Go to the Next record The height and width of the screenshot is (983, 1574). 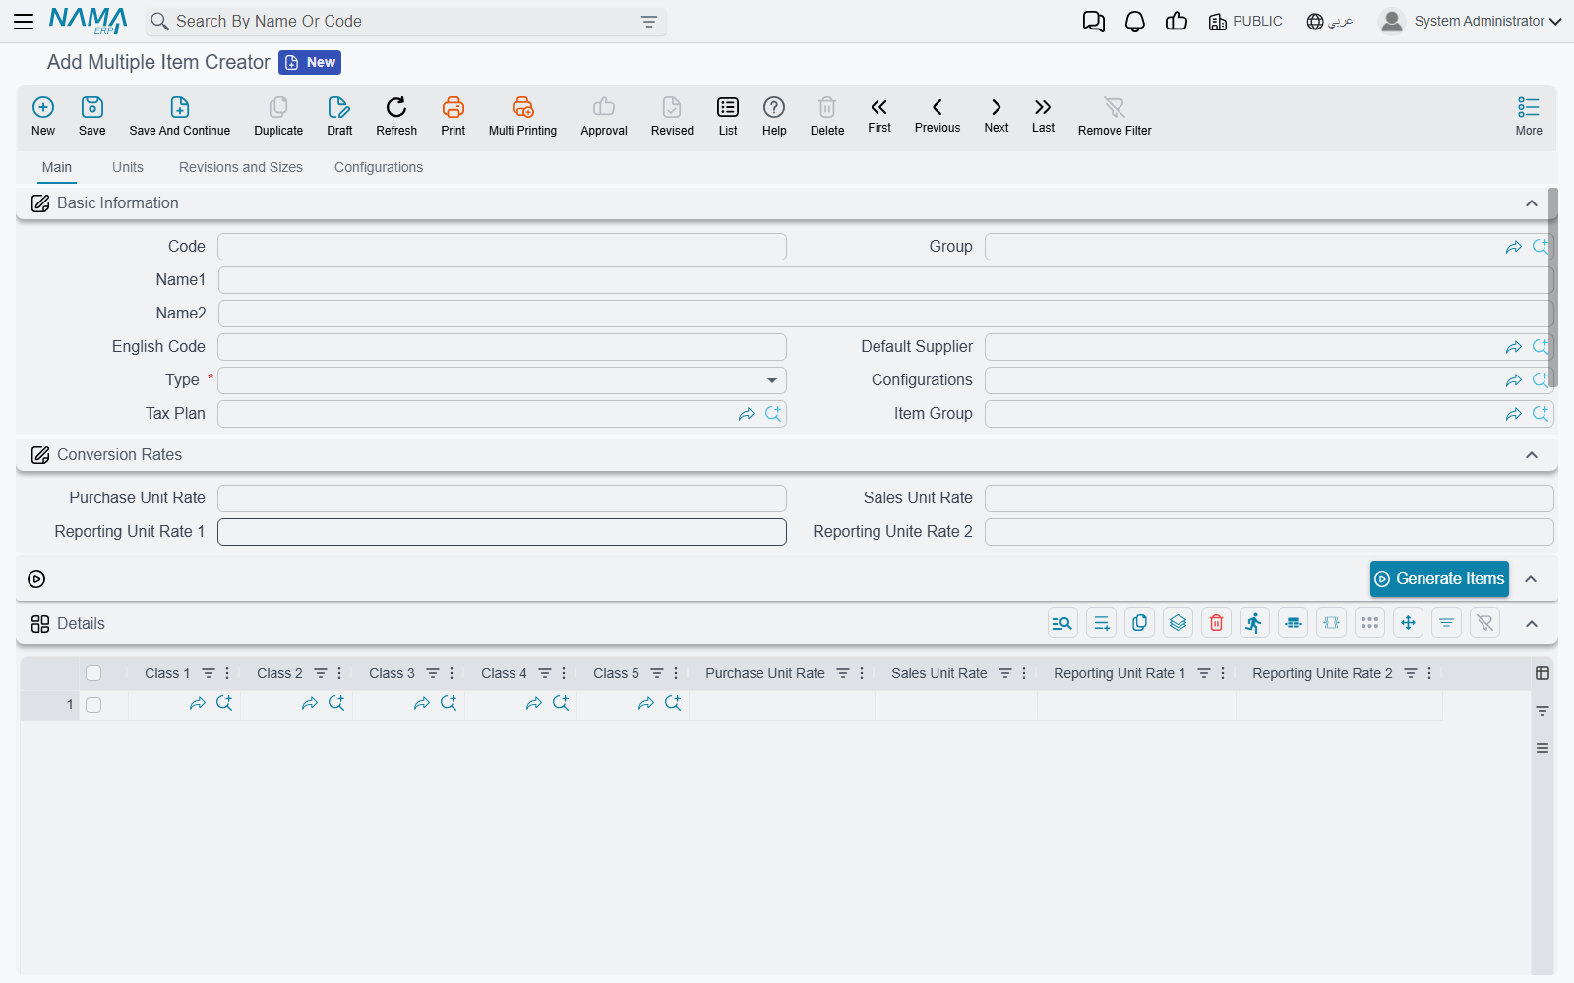click(997, 115)
